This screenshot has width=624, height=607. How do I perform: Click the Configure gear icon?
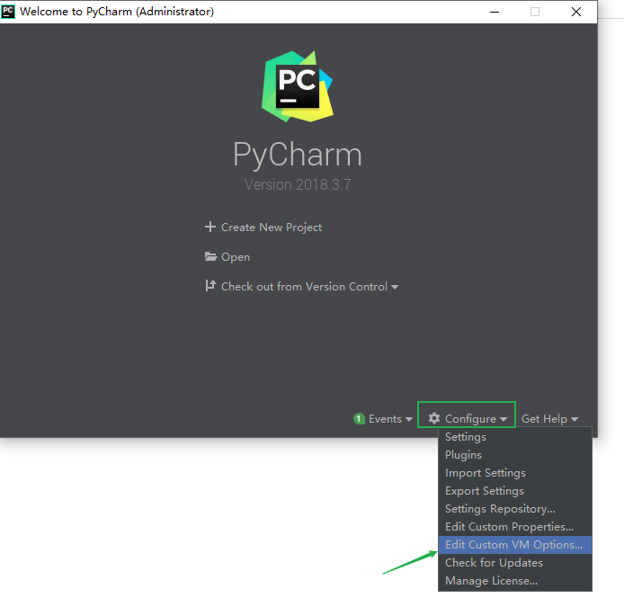tap(433, 418)
